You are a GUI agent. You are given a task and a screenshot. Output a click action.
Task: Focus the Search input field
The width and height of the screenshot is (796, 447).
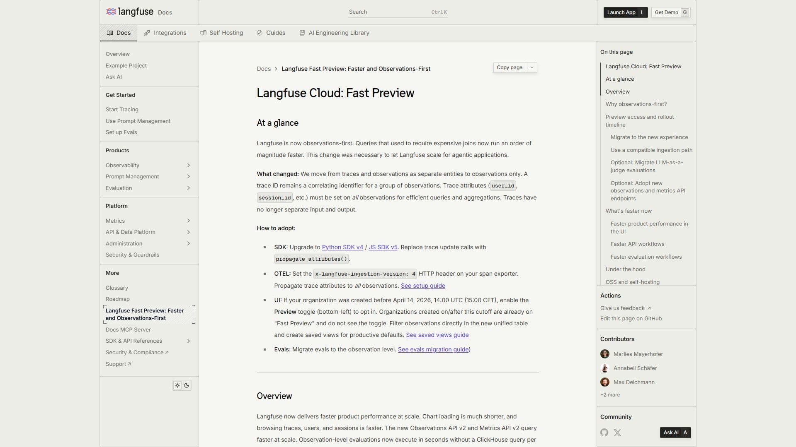pos(398,12)
